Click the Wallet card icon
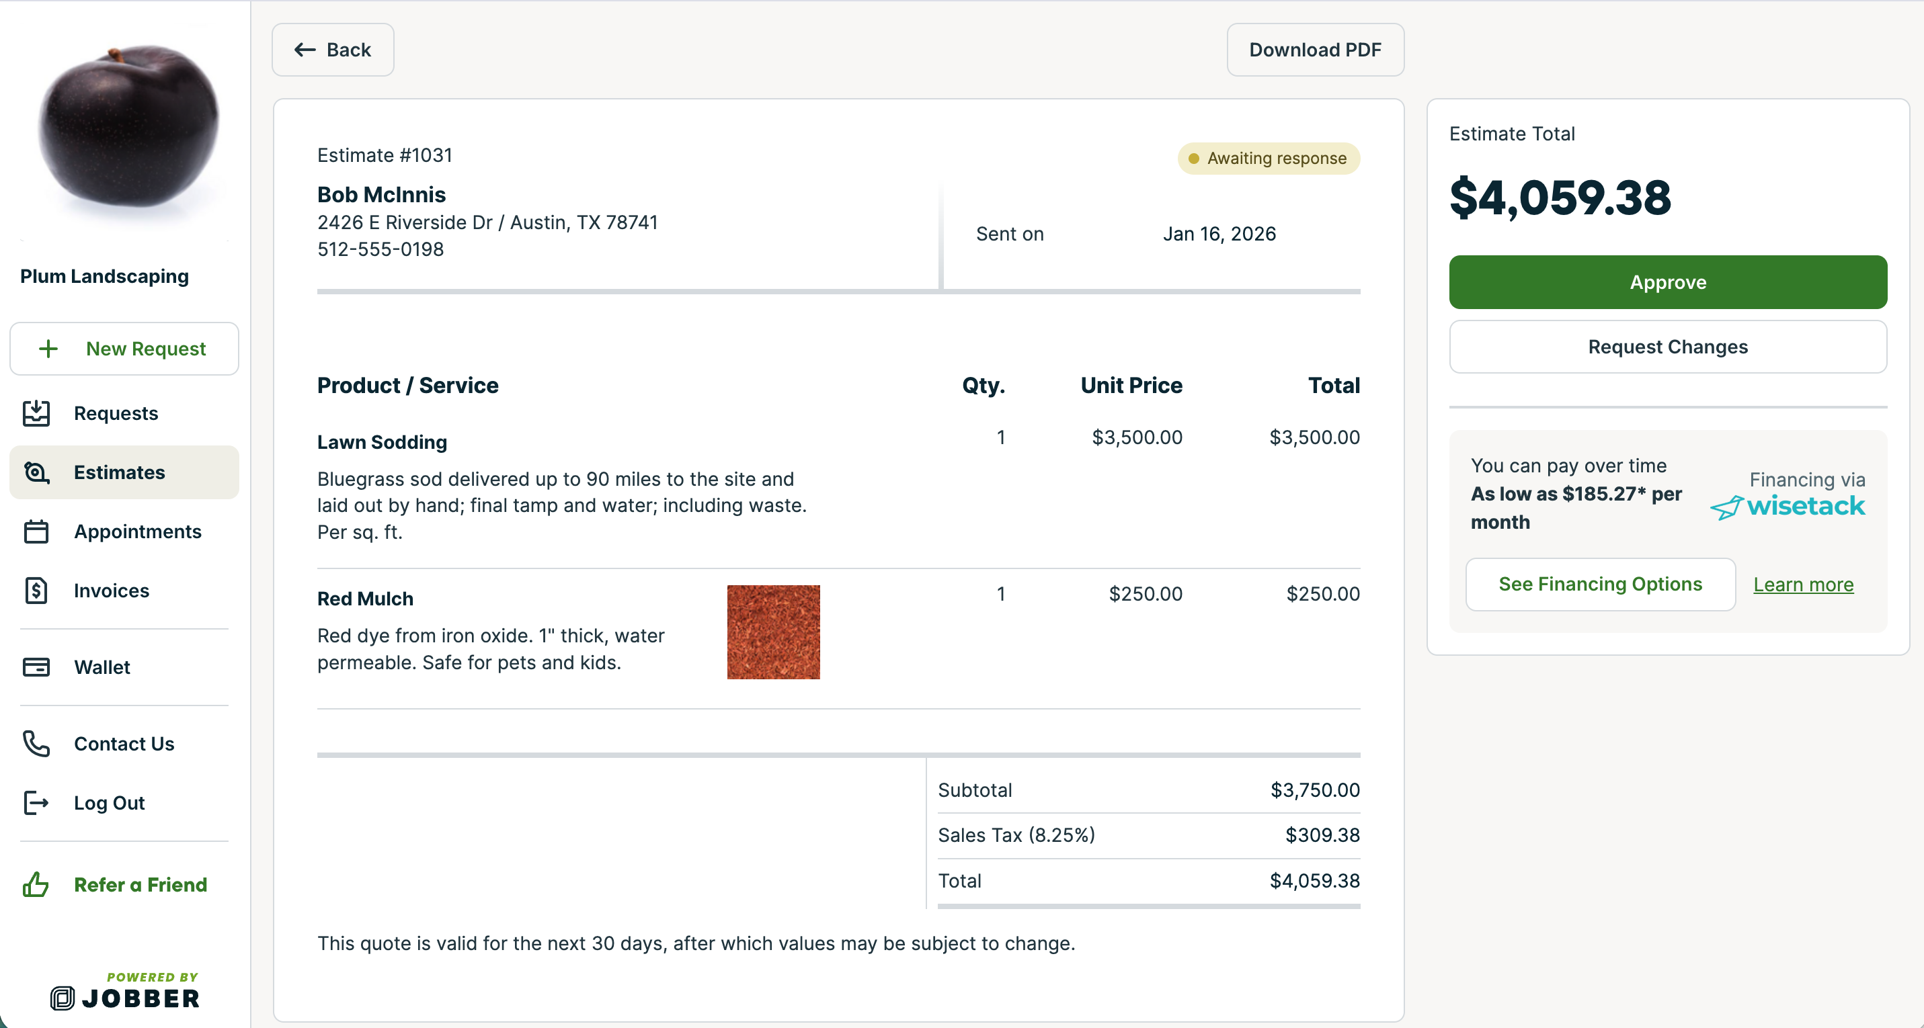Screen dimensions: 1924x1028 36,667
